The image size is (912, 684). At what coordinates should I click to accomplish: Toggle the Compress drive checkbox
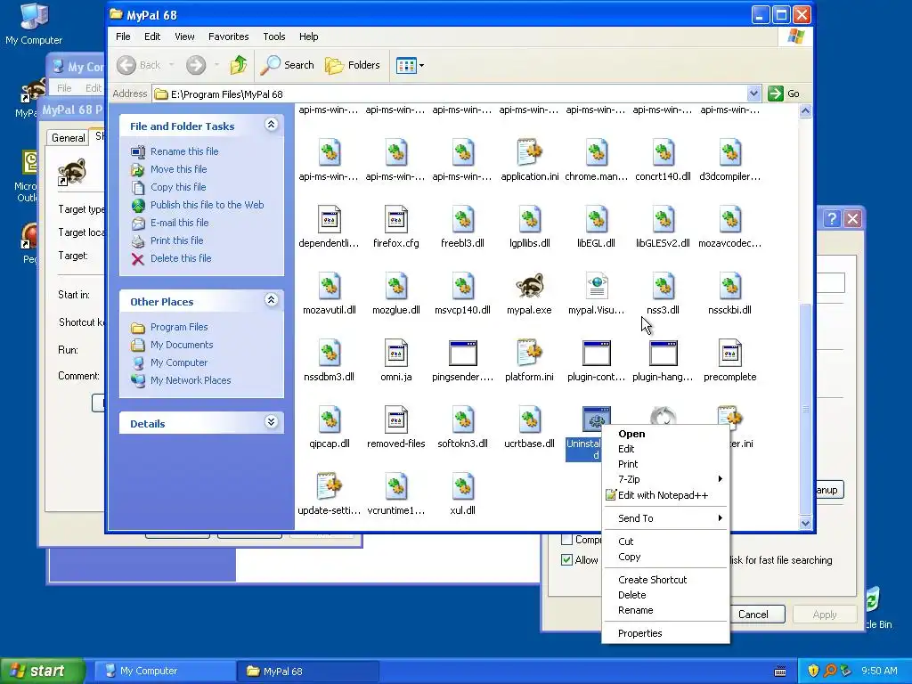[566, 539]
